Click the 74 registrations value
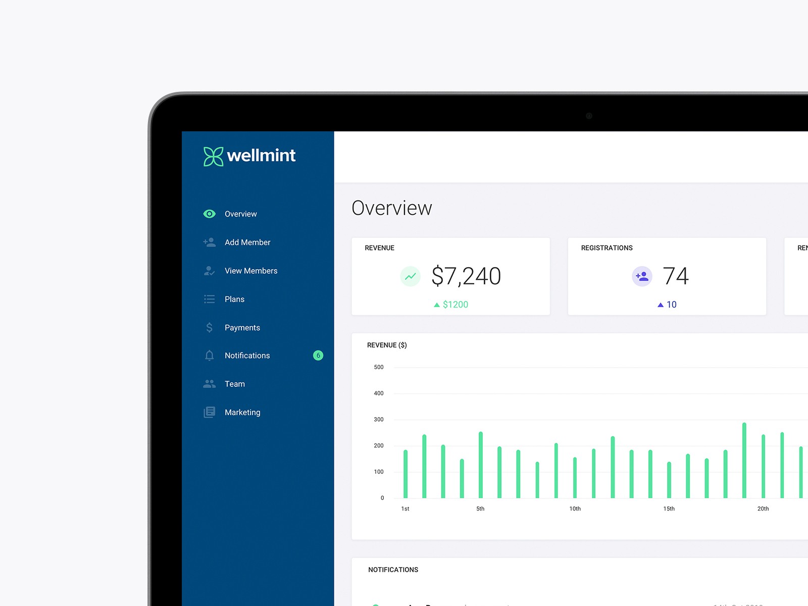Screen dimensions: 808x606 [x=676, y=276]
